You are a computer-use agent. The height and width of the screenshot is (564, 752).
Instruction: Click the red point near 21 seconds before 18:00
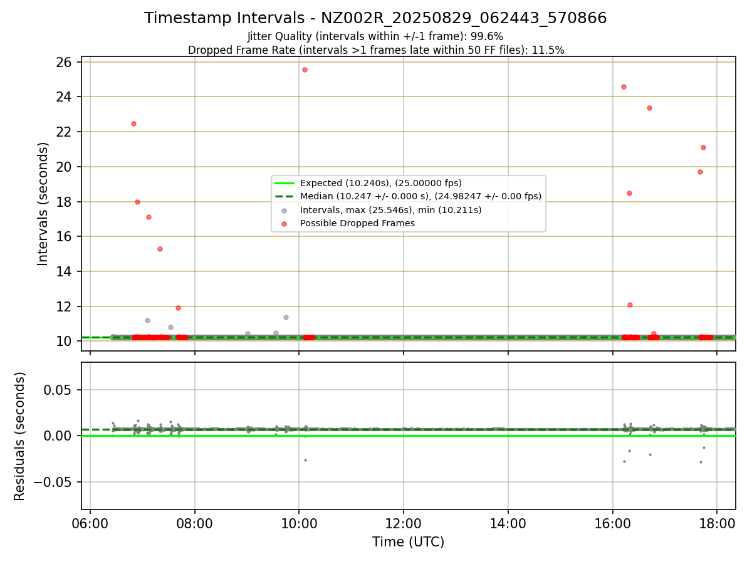pos(703,147)
